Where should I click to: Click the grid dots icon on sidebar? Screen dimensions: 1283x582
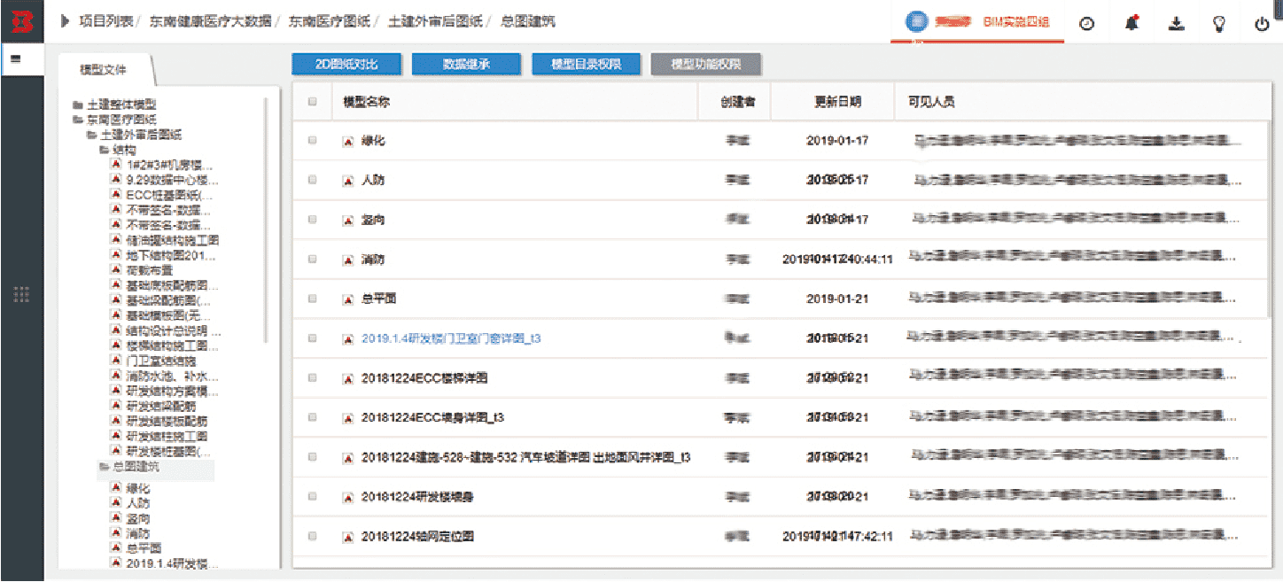[21, 295]
